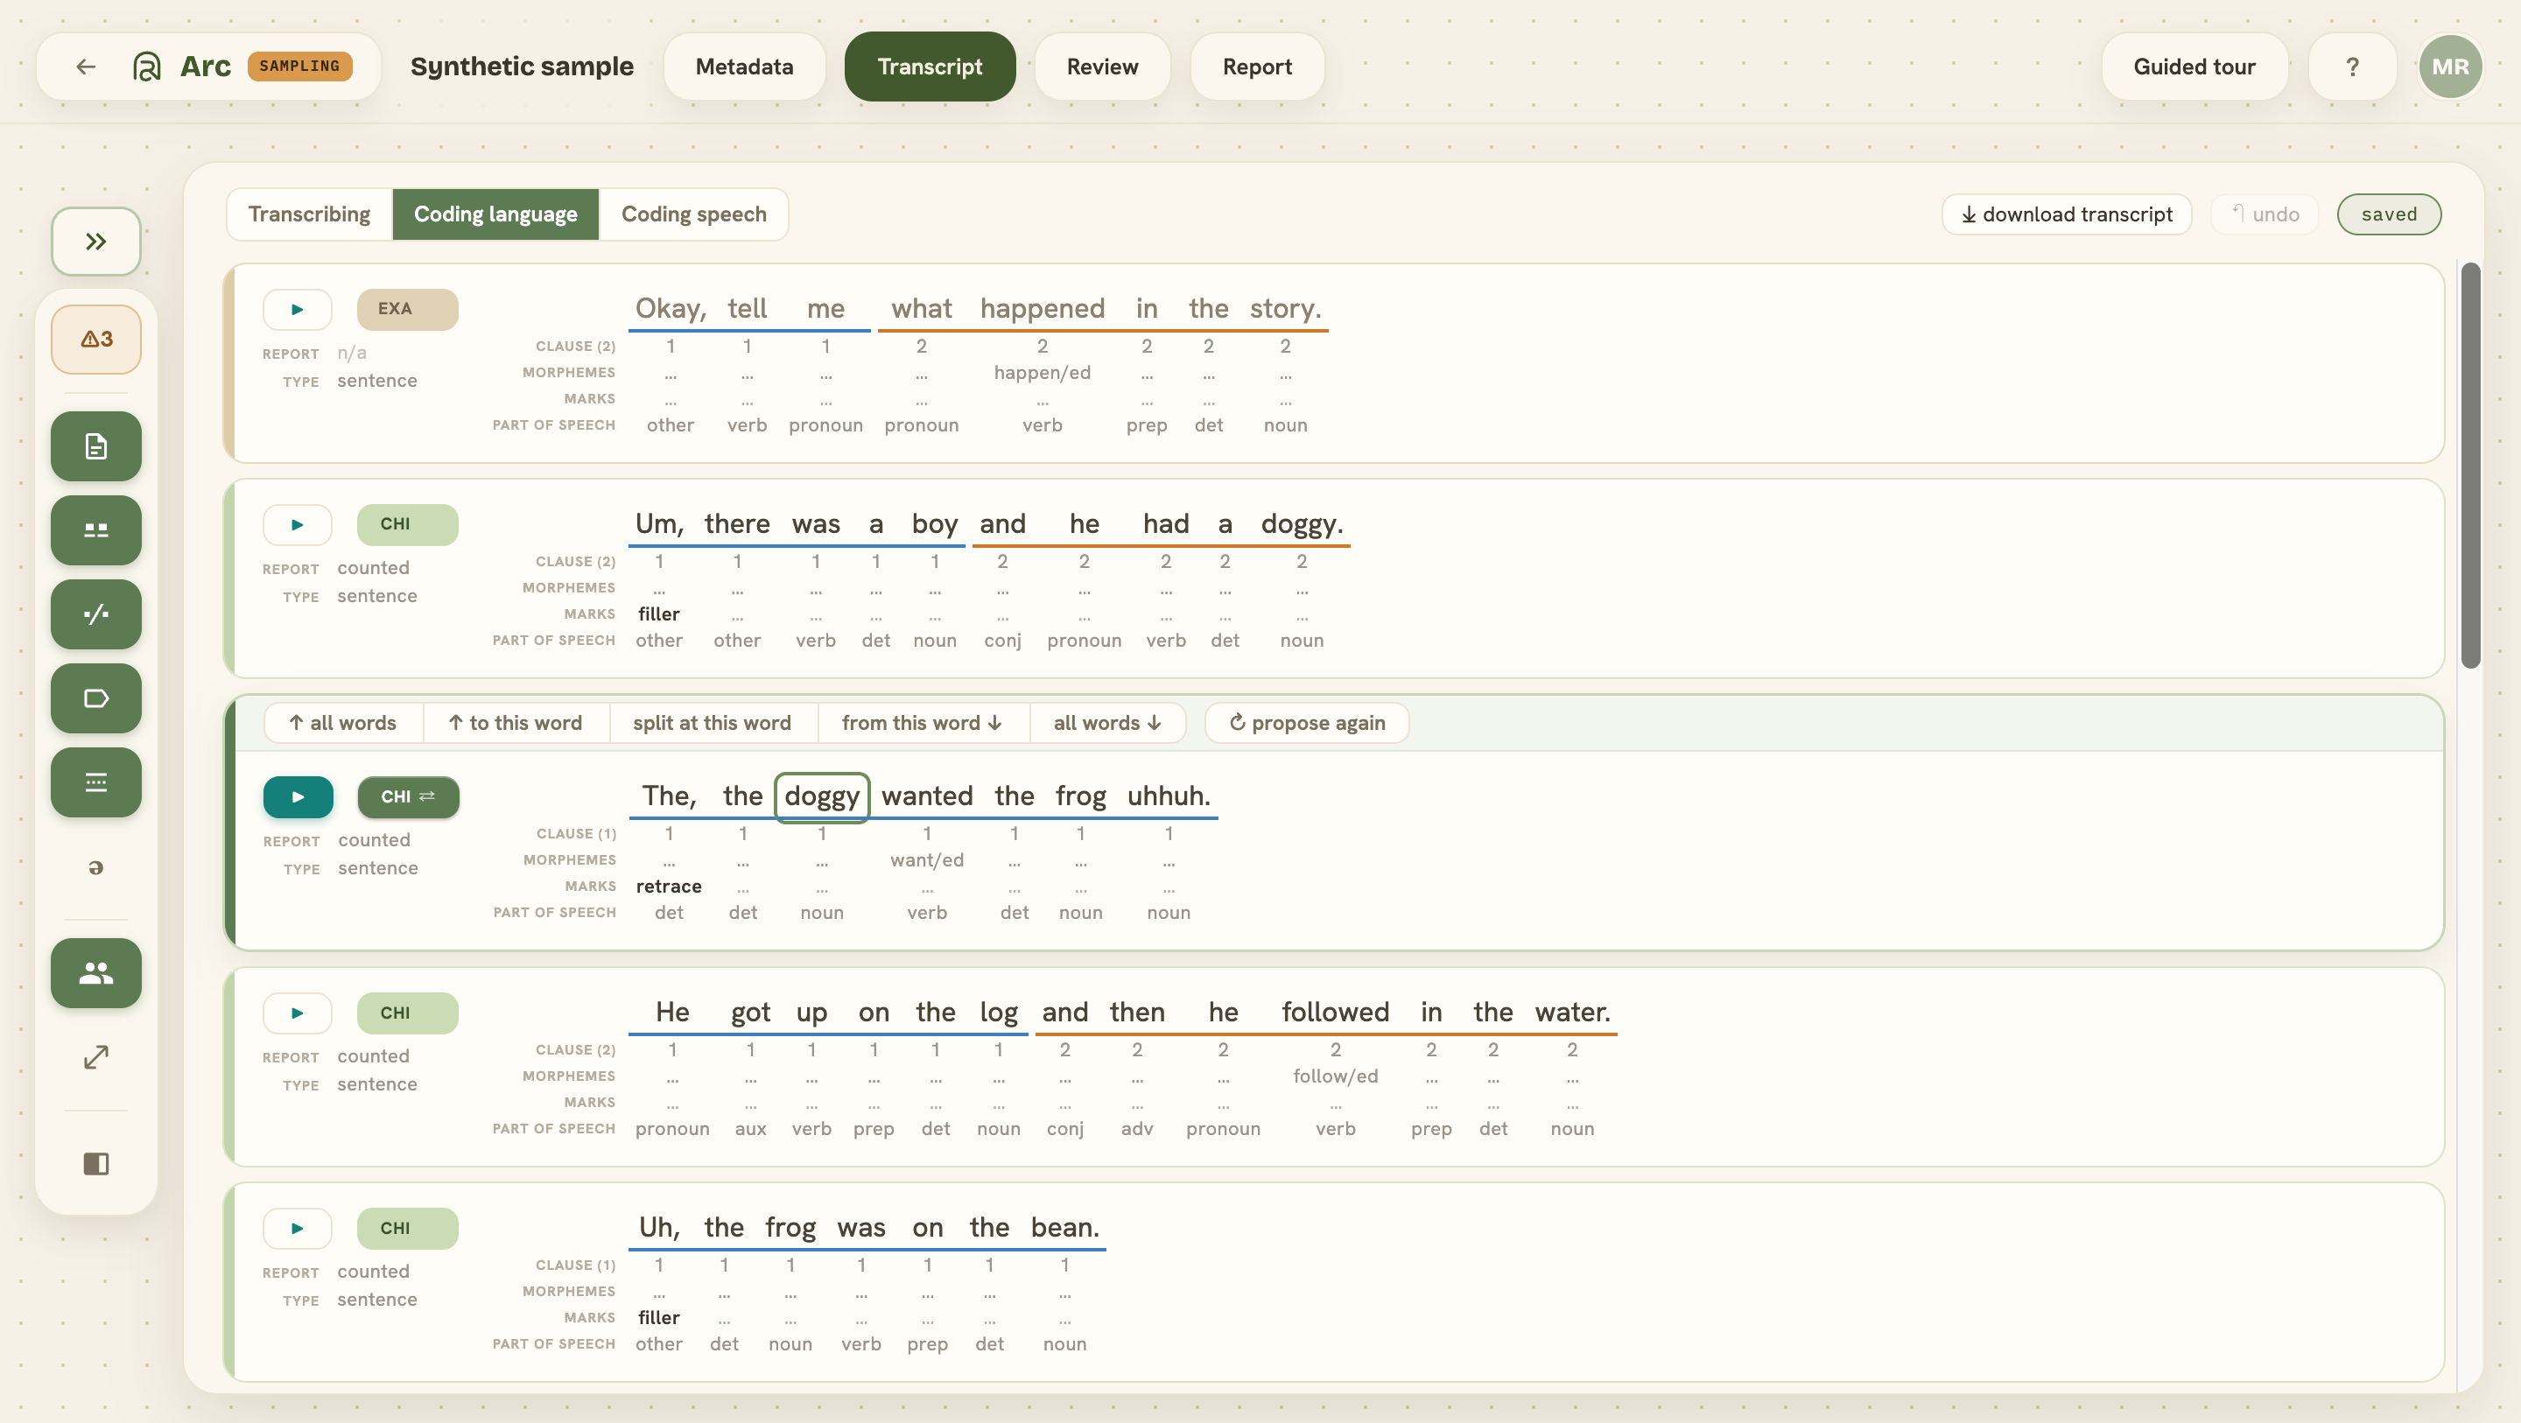The image size is (2521, 1423).
Task: Switch to the Report tab
Action: [x=1258, y=67]
